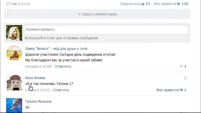Viewport: 201px width, 113px height.
Task: Click the heart icon next to 120
Action: 179,4
